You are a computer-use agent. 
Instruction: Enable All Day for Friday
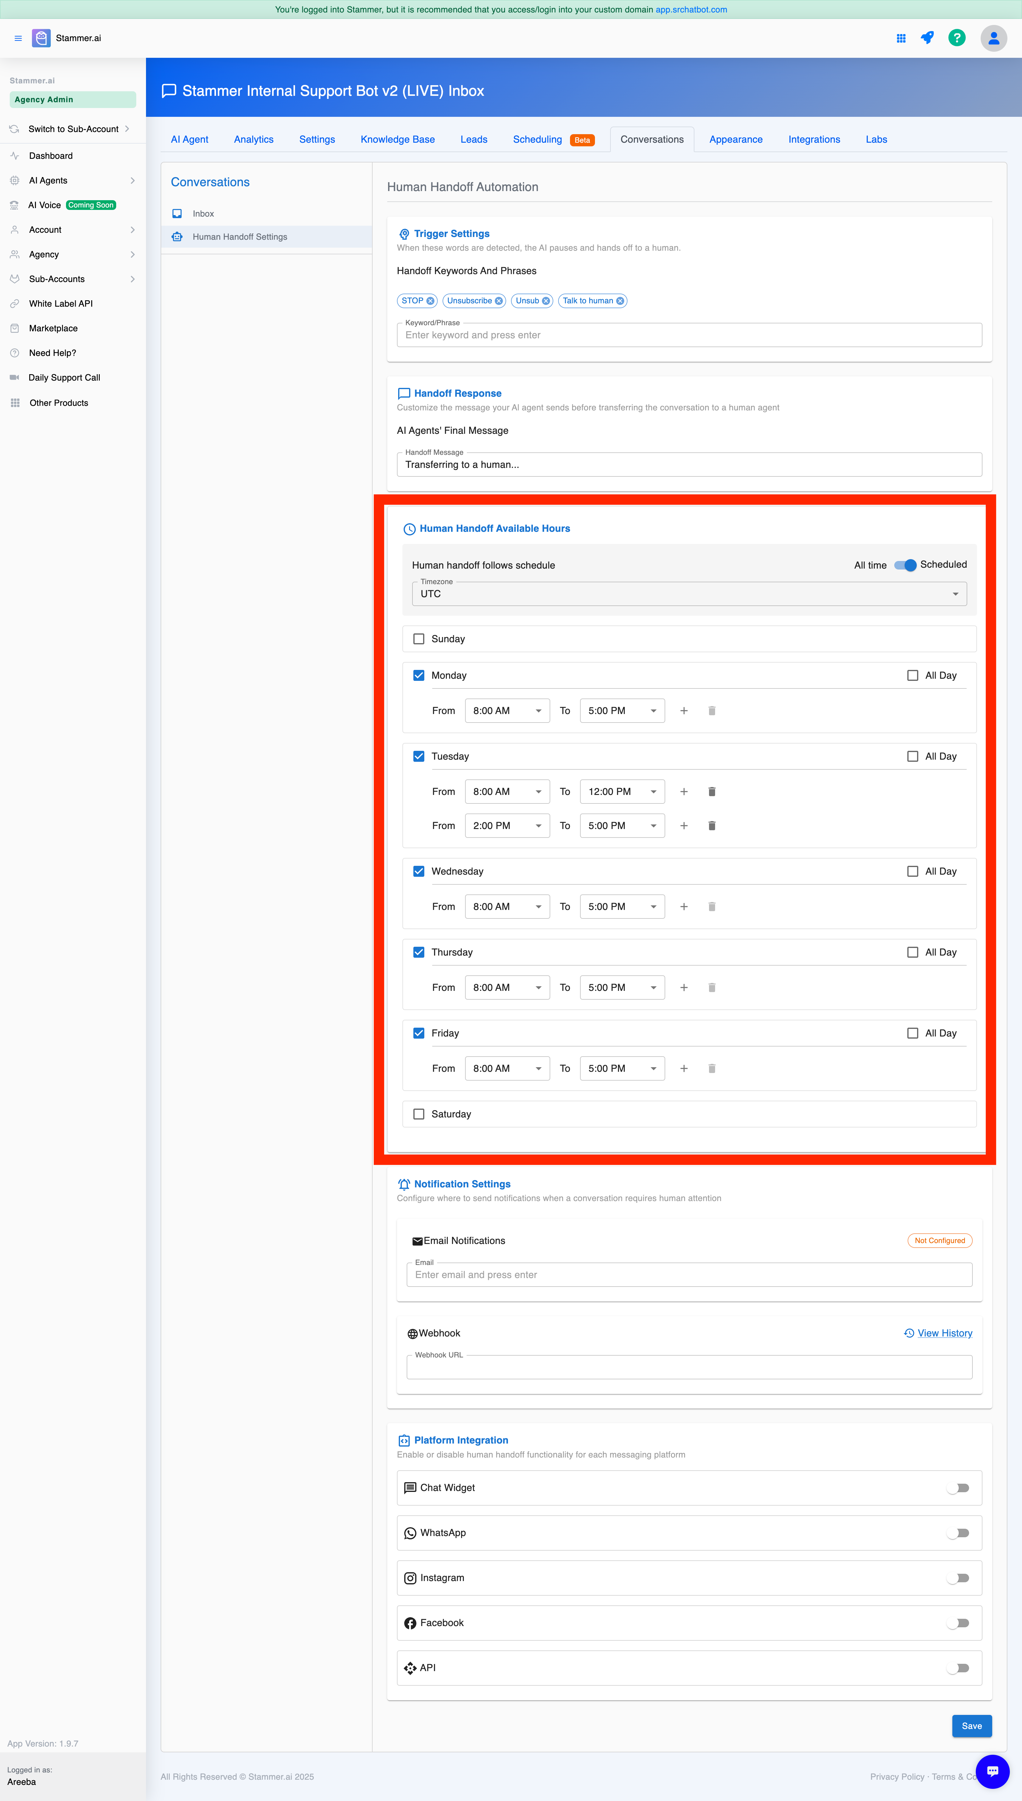(912, 1033)
